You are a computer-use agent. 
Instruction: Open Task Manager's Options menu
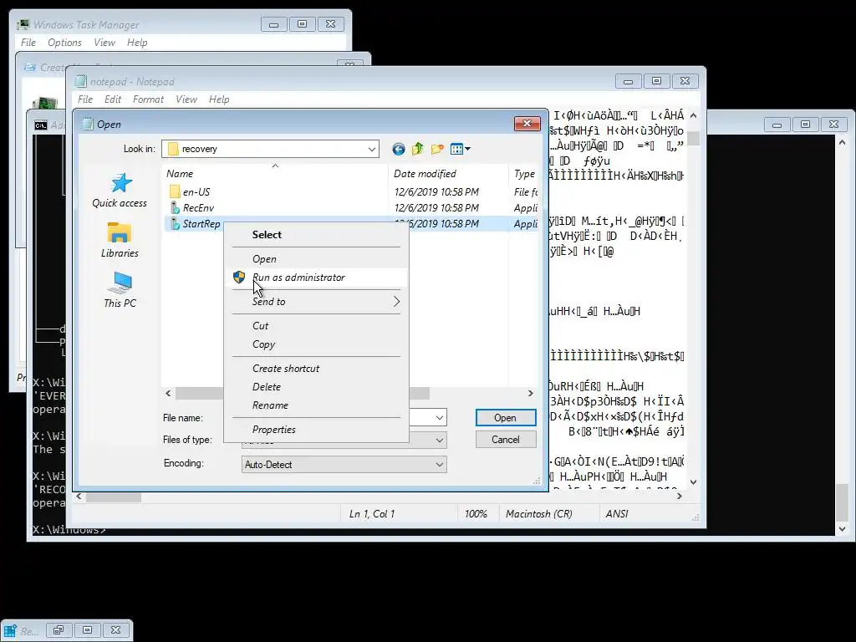pyautogui.click(x=64, y=43)
